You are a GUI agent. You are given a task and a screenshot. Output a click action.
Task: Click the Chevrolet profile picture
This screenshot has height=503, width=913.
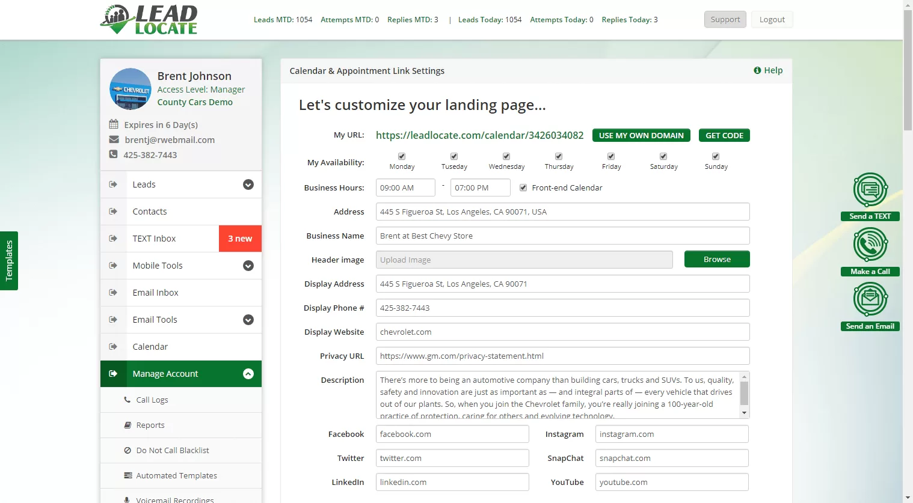(131, 89)
